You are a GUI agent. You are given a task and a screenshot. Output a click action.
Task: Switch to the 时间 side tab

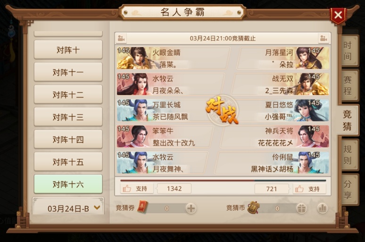[x=348, y=51]
